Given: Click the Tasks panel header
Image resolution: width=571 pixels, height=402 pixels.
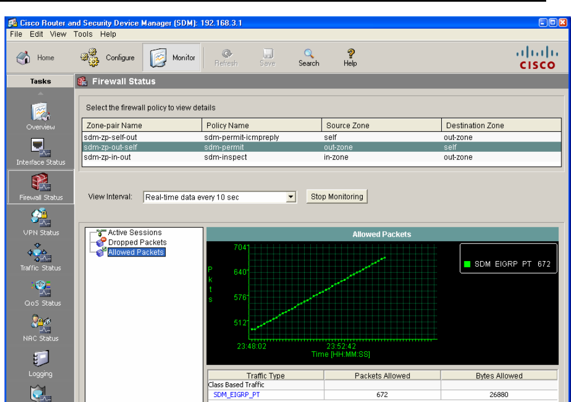Looking at the screenshot, I should [x=41, y=81].
